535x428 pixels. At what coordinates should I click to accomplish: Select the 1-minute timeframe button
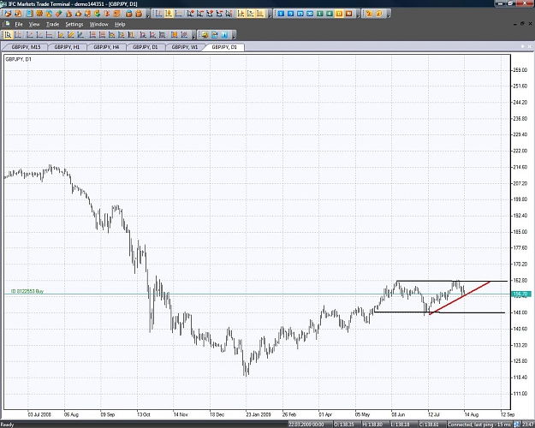(281, 14)
